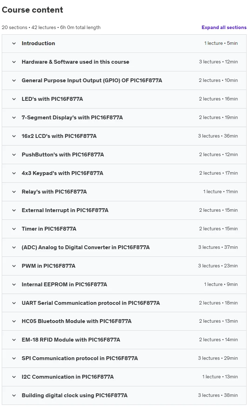Screen dimensions: 248x407
Task: Expand all sections link
Action: point(224,27)
